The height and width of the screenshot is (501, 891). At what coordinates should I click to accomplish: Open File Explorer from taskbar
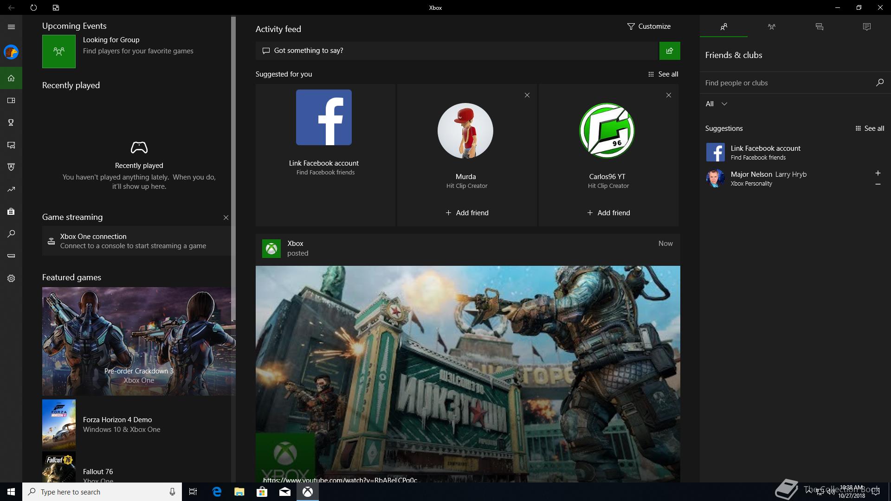pos(239,492)
